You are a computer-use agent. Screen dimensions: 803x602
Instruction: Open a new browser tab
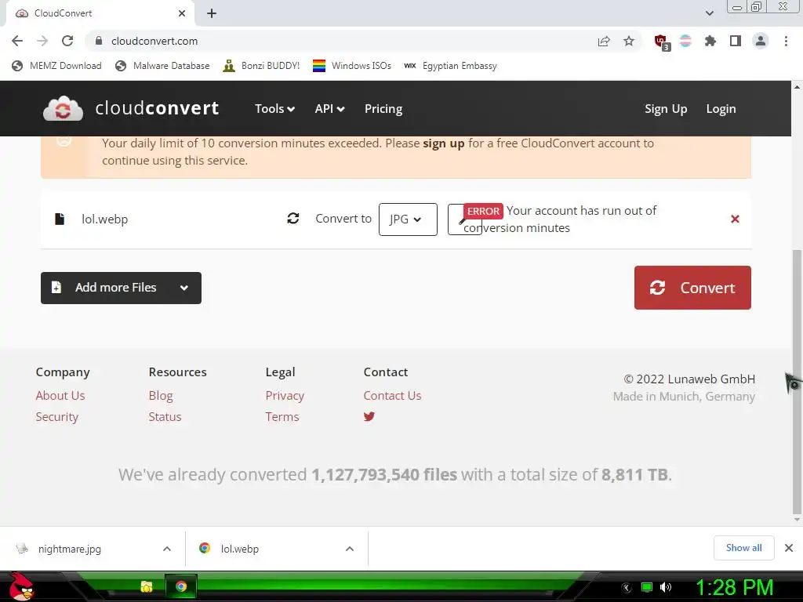(212, 13)
